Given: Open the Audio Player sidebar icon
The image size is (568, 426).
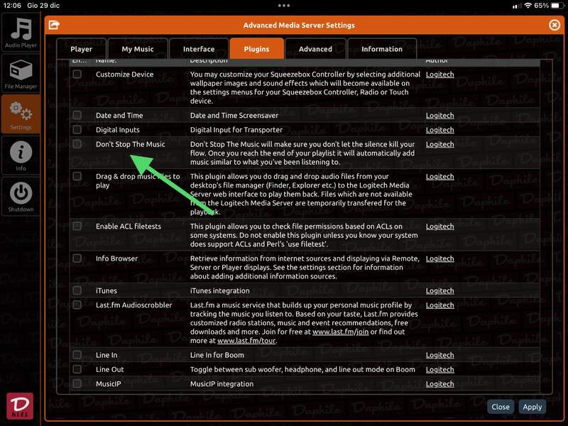Looking at the screenshot, I should click(21, 32).
